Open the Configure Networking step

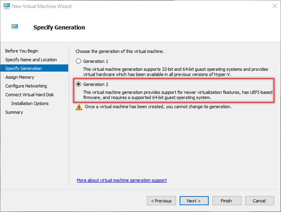[26, 86]
